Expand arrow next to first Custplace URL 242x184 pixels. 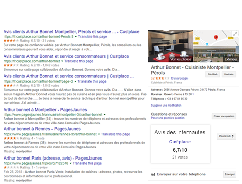click(x=76, y=37)
